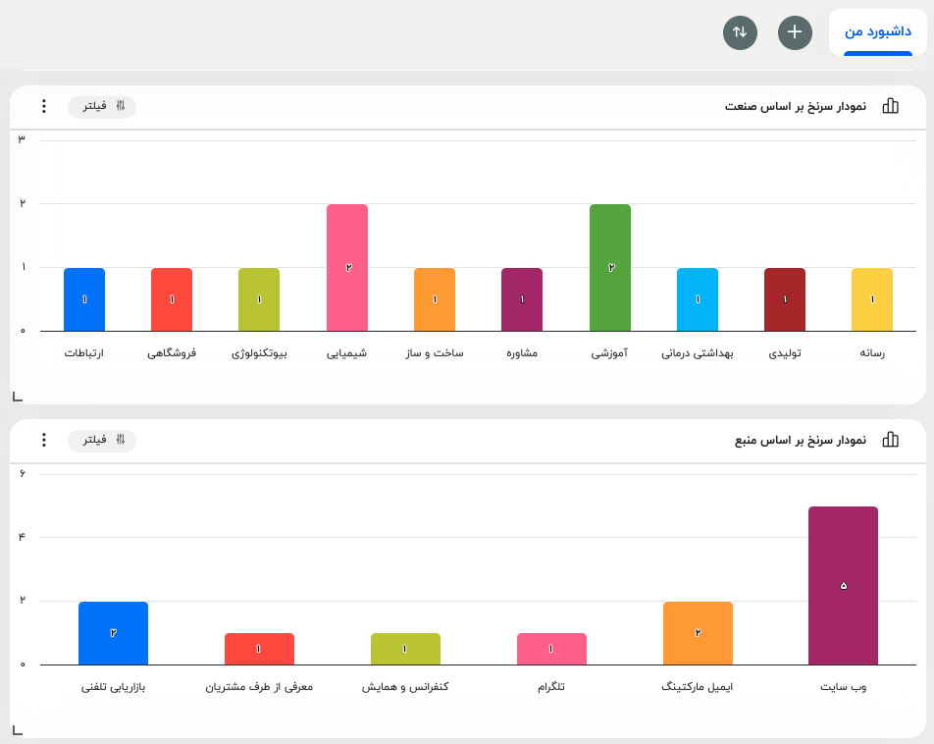Open three-dot menu of source chart
Image resolution: width=934 pixels, height=744 pixels.
[x=43, y=440]
